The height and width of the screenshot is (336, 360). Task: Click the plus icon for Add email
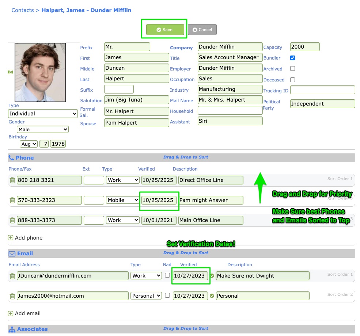click(x=11, y=313)
